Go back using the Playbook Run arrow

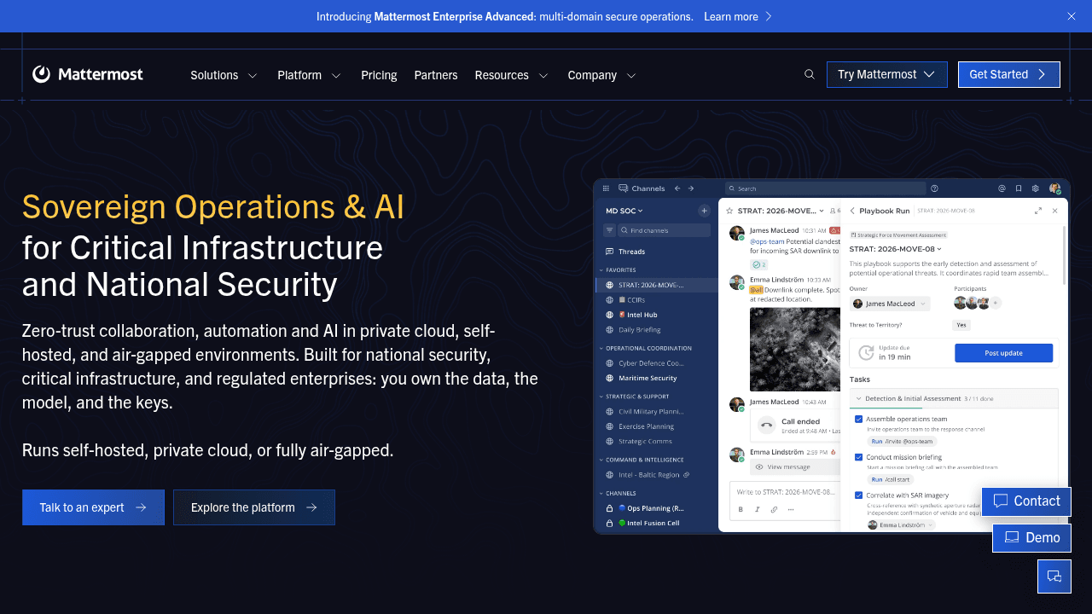[x=852, y=211]
